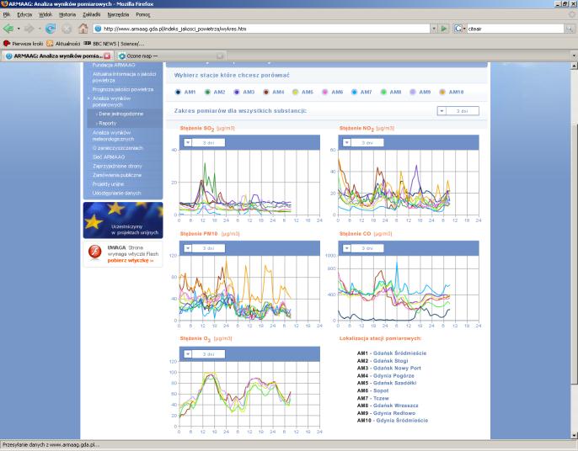
Task: Click the pobierz wtyczkę link
Action: [130, 260]
